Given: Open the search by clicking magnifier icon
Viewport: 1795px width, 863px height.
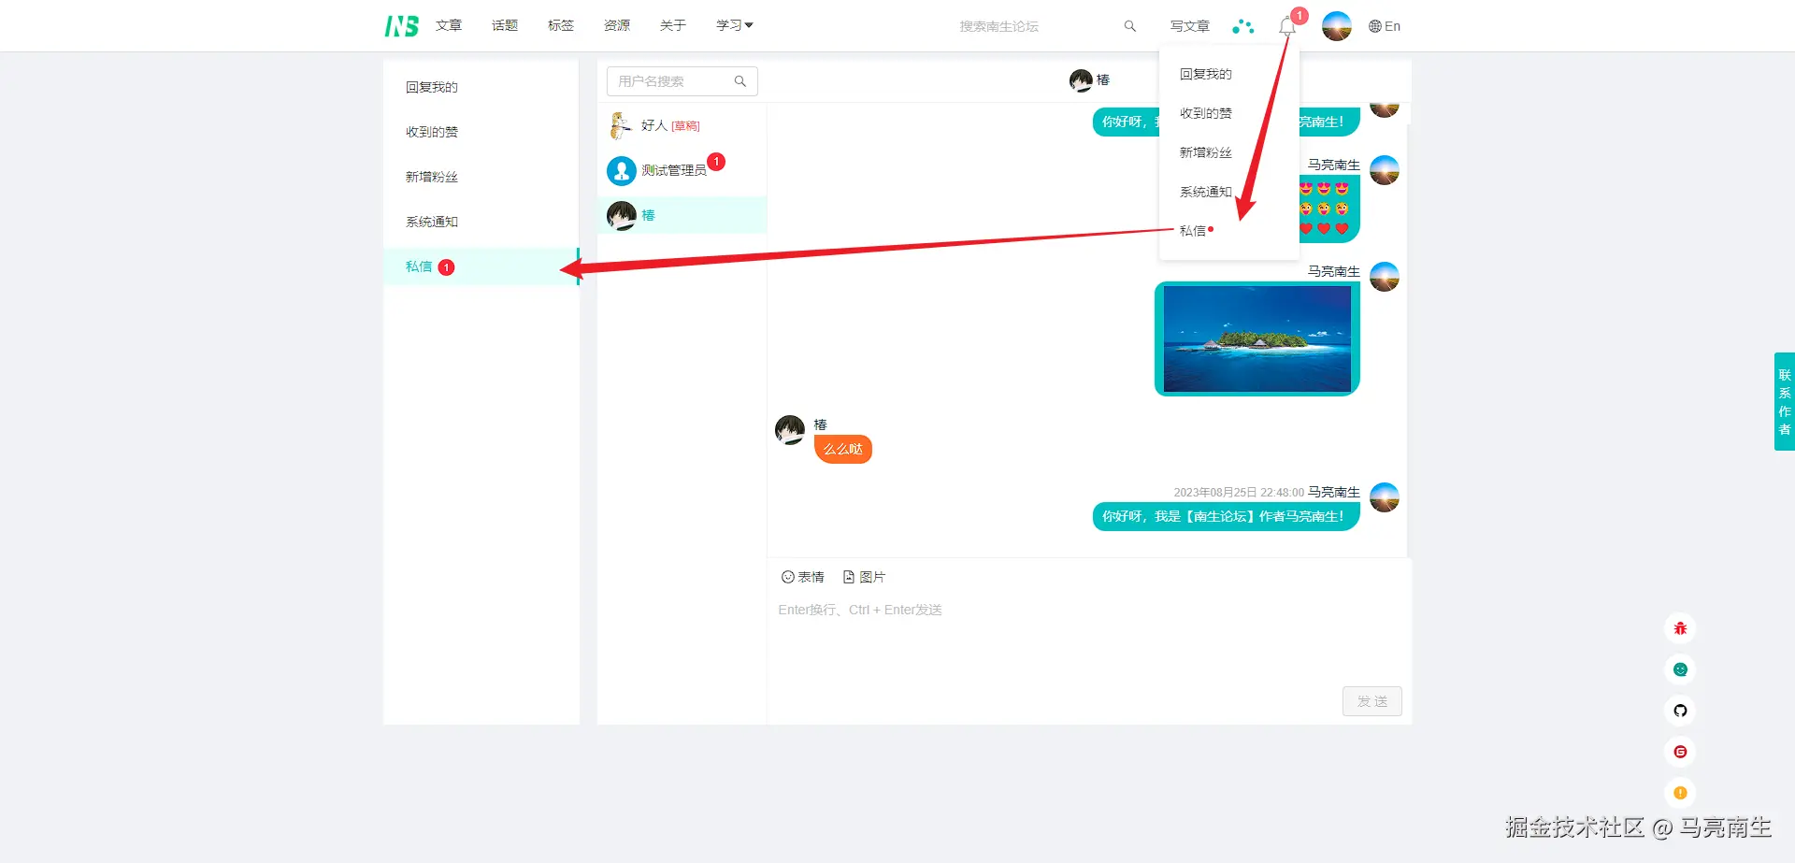Looking at the screenshot, I should [x=1129, y=26].
